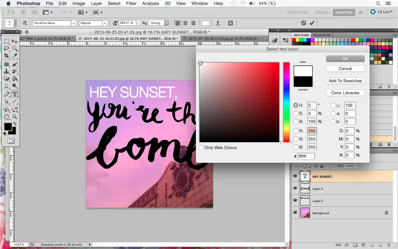Hide the Background layer eye icon
The image size is (398, 249).
295,213
